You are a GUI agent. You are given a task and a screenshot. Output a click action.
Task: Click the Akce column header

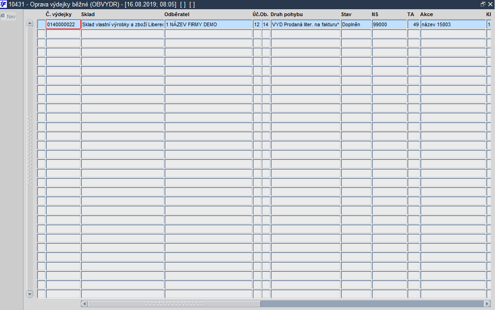click(x=427, y=14)
